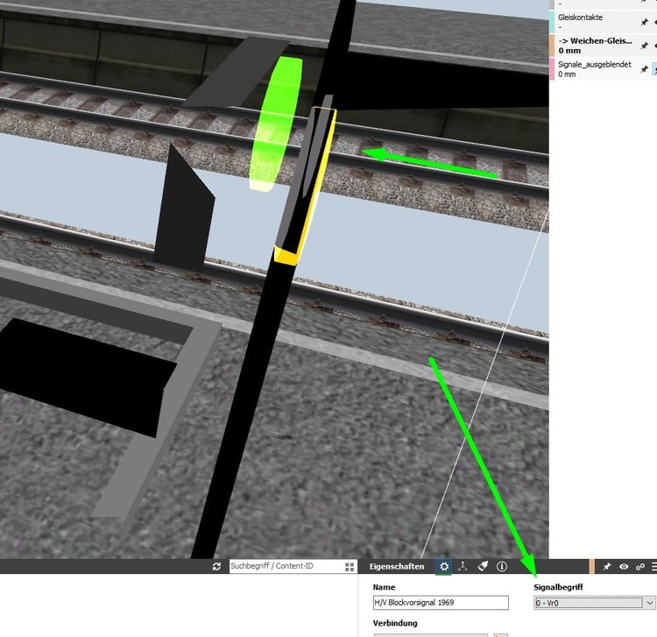Pin the Gleiskontakte layer

pyautogui.click(x=645, y=22)
